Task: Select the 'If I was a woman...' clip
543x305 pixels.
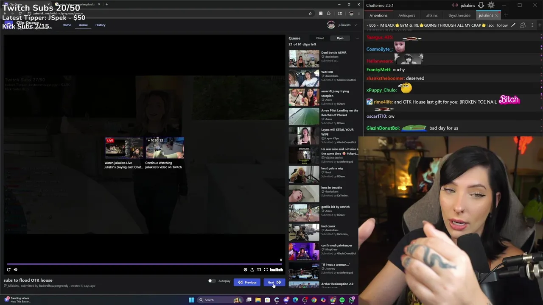Action: point(324,271)
